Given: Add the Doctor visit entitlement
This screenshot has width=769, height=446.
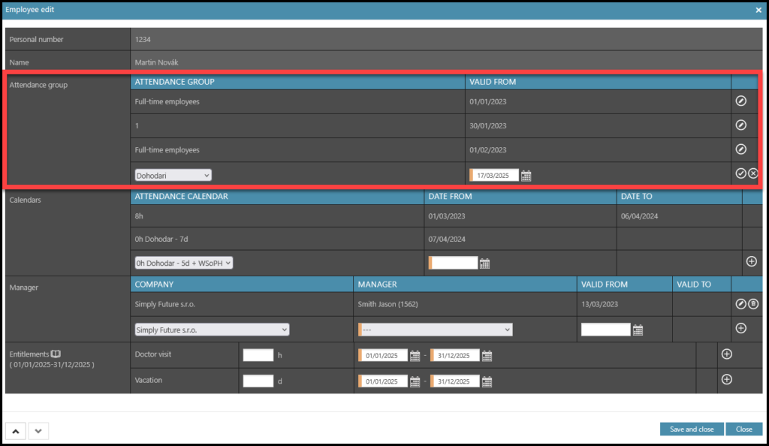Looking at the screenshot, I should coord(726,354).
